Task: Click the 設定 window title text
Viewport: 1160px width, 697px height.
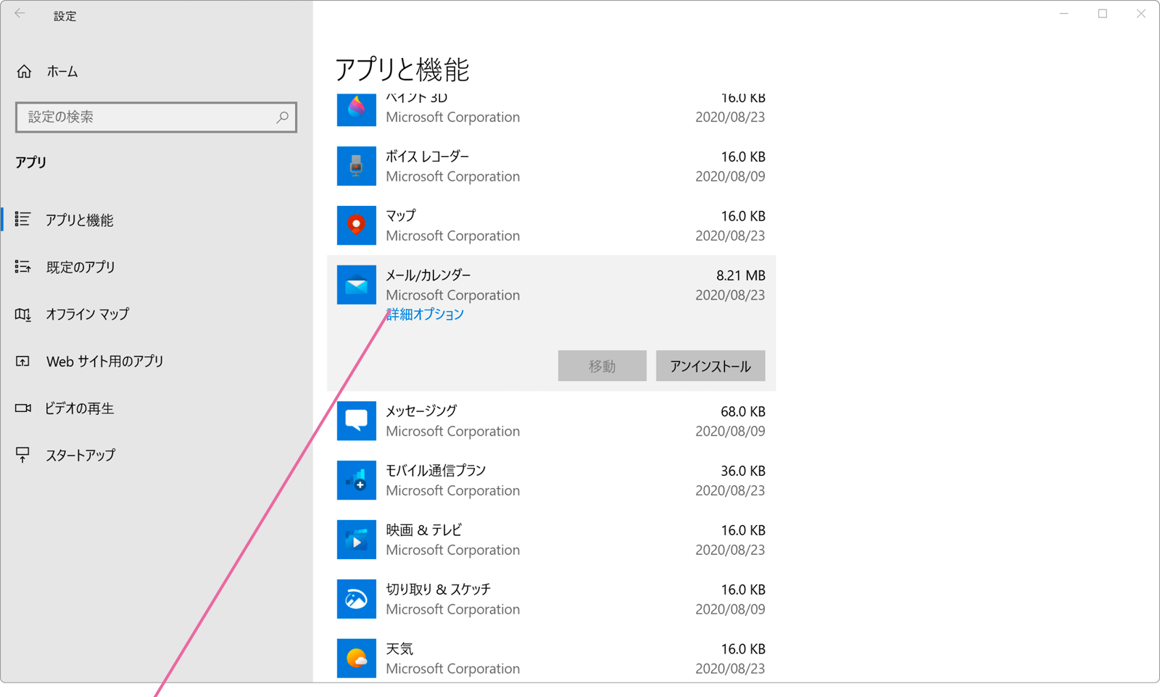Action: point(65,16)
